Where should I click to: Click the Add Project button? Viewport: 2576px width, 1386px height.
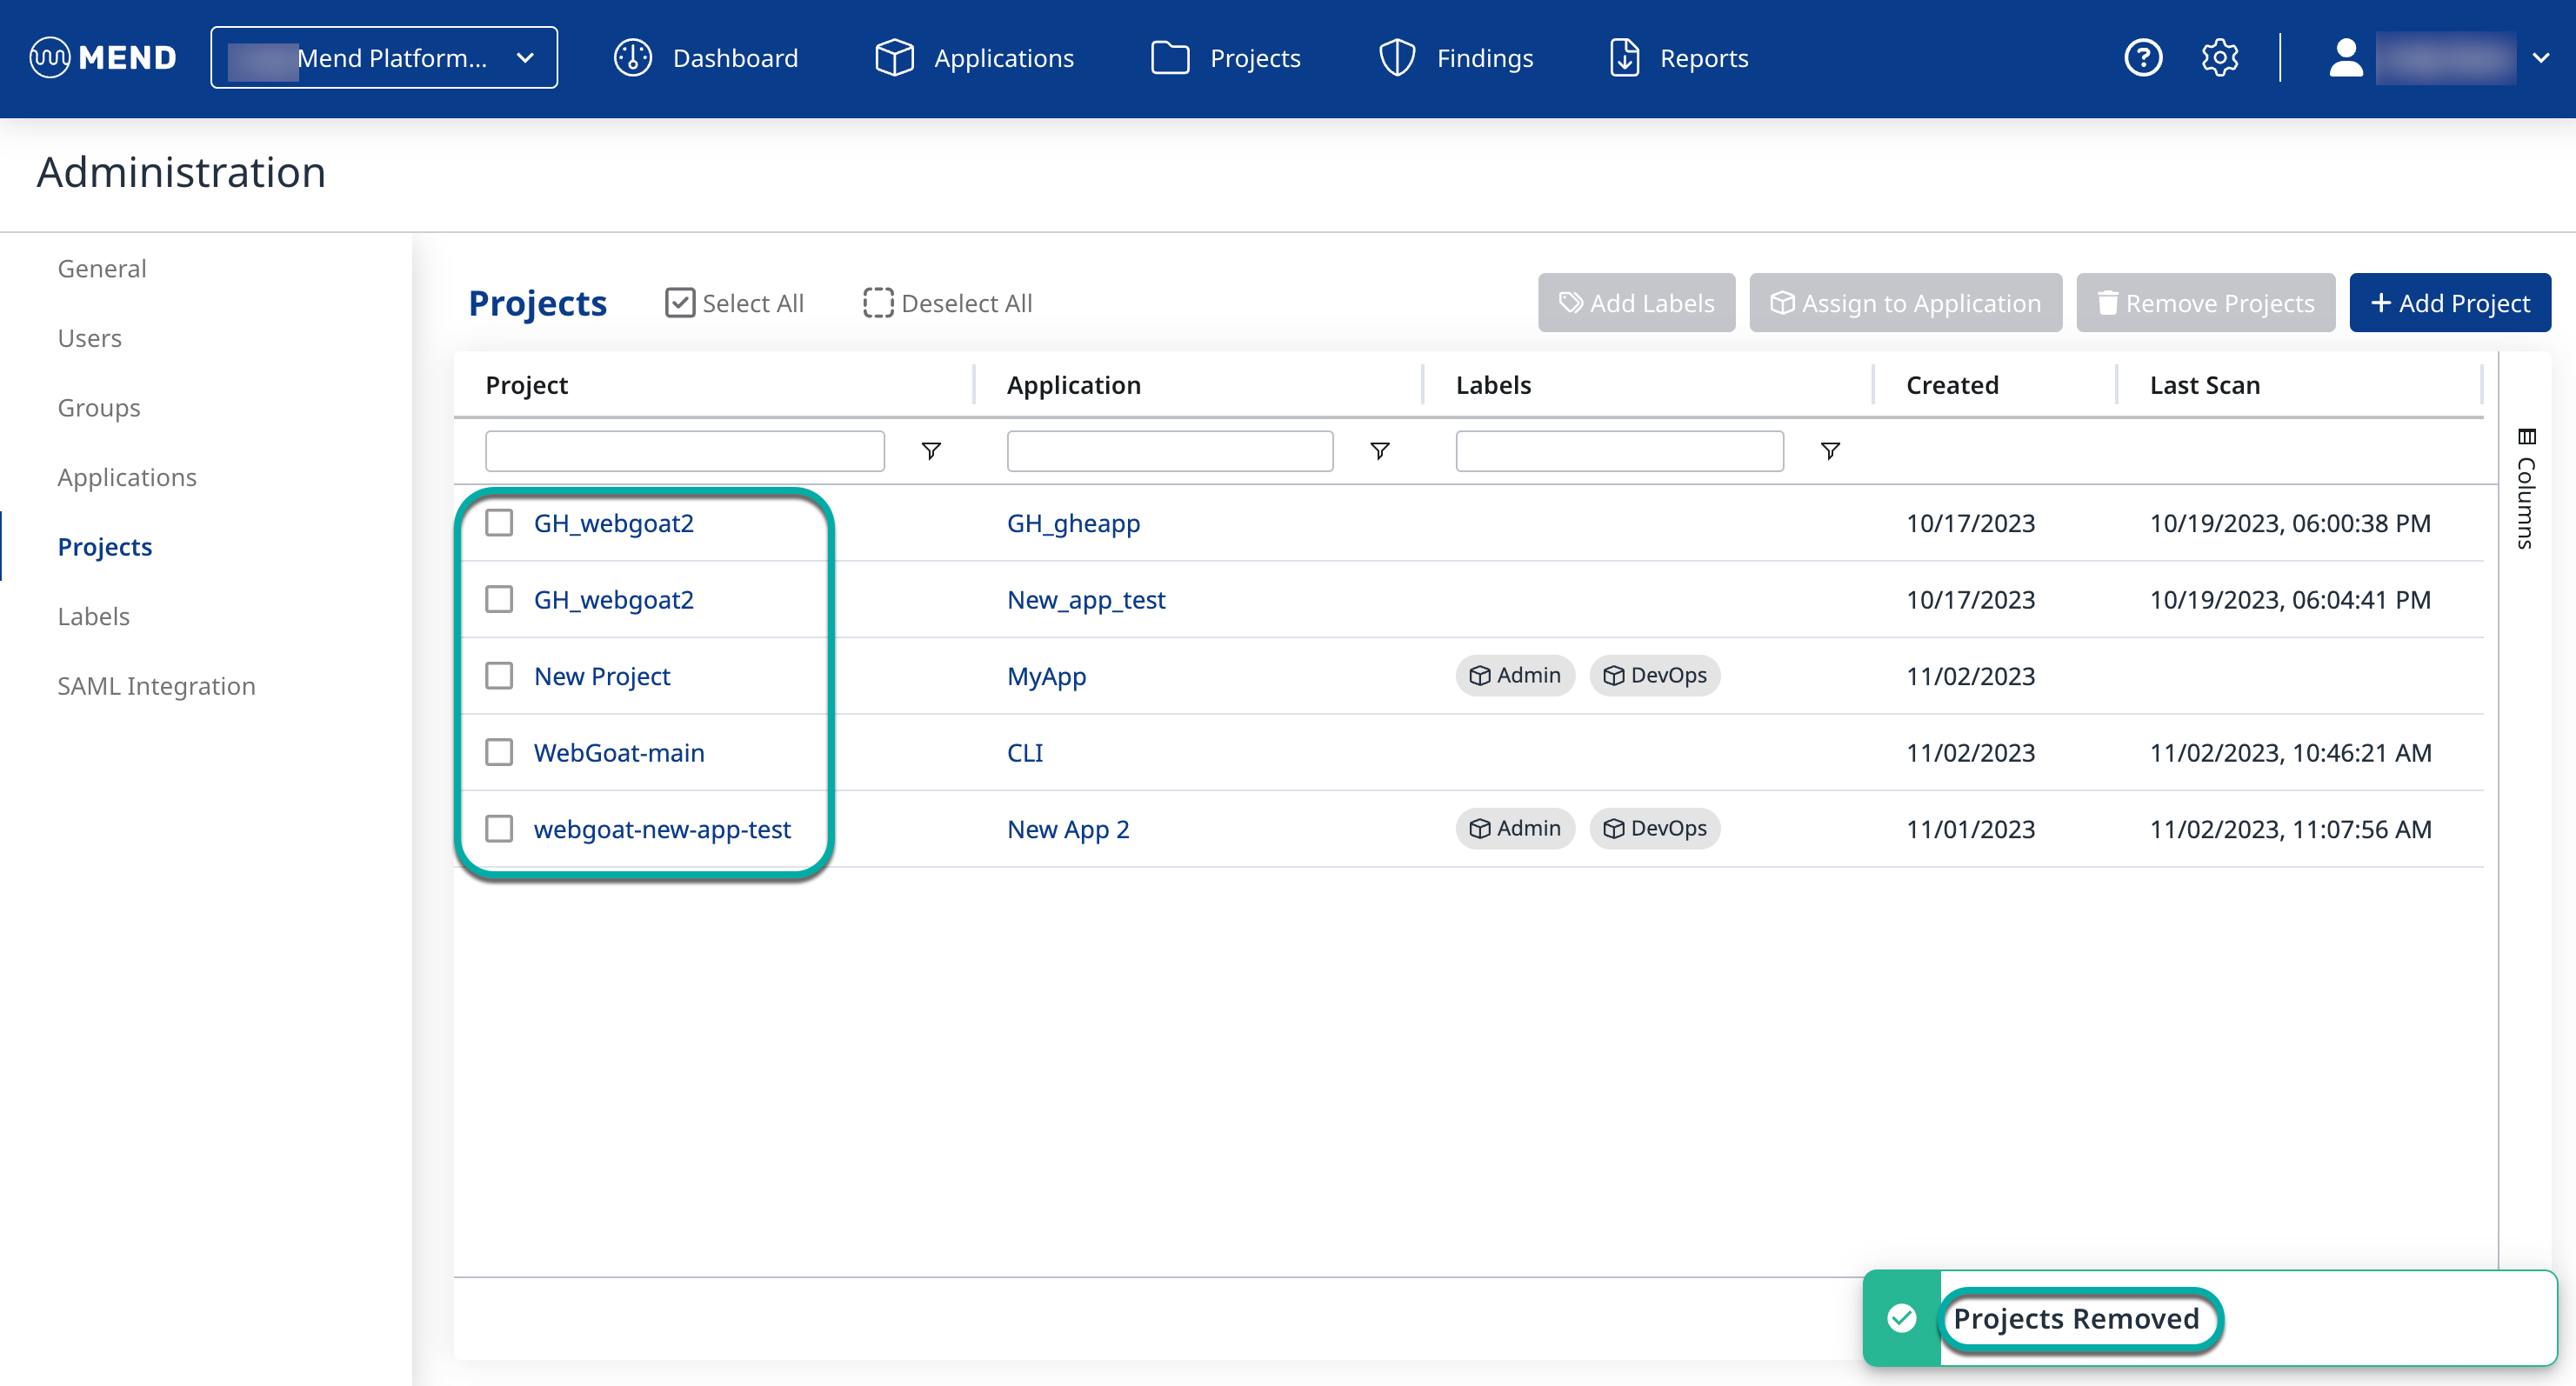2449,303
